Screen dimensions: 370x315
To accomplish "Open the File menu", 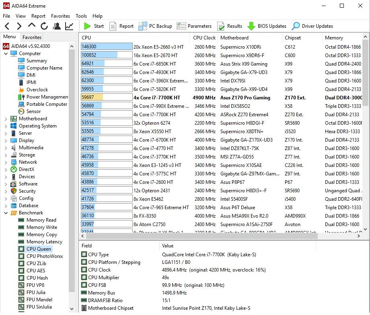I will coord(6,16).
